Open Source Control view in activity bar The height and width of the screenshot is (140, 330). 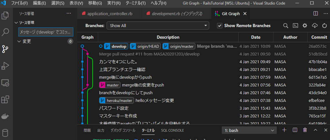pyautogui.click(x=5, y=49)
